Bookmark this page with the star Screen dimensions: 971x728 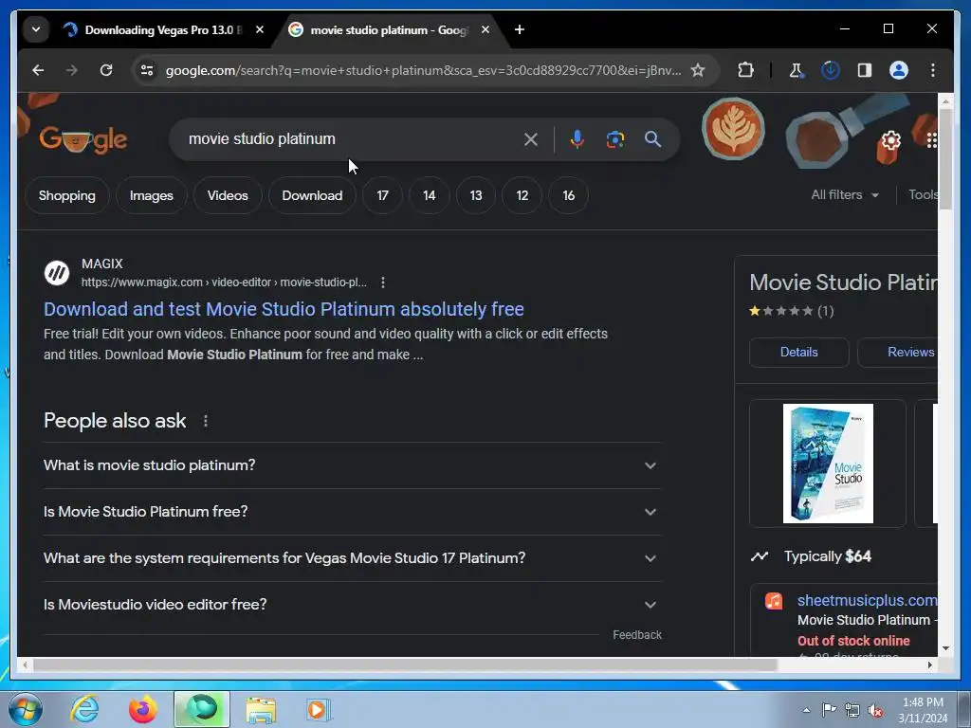point(698,70)
